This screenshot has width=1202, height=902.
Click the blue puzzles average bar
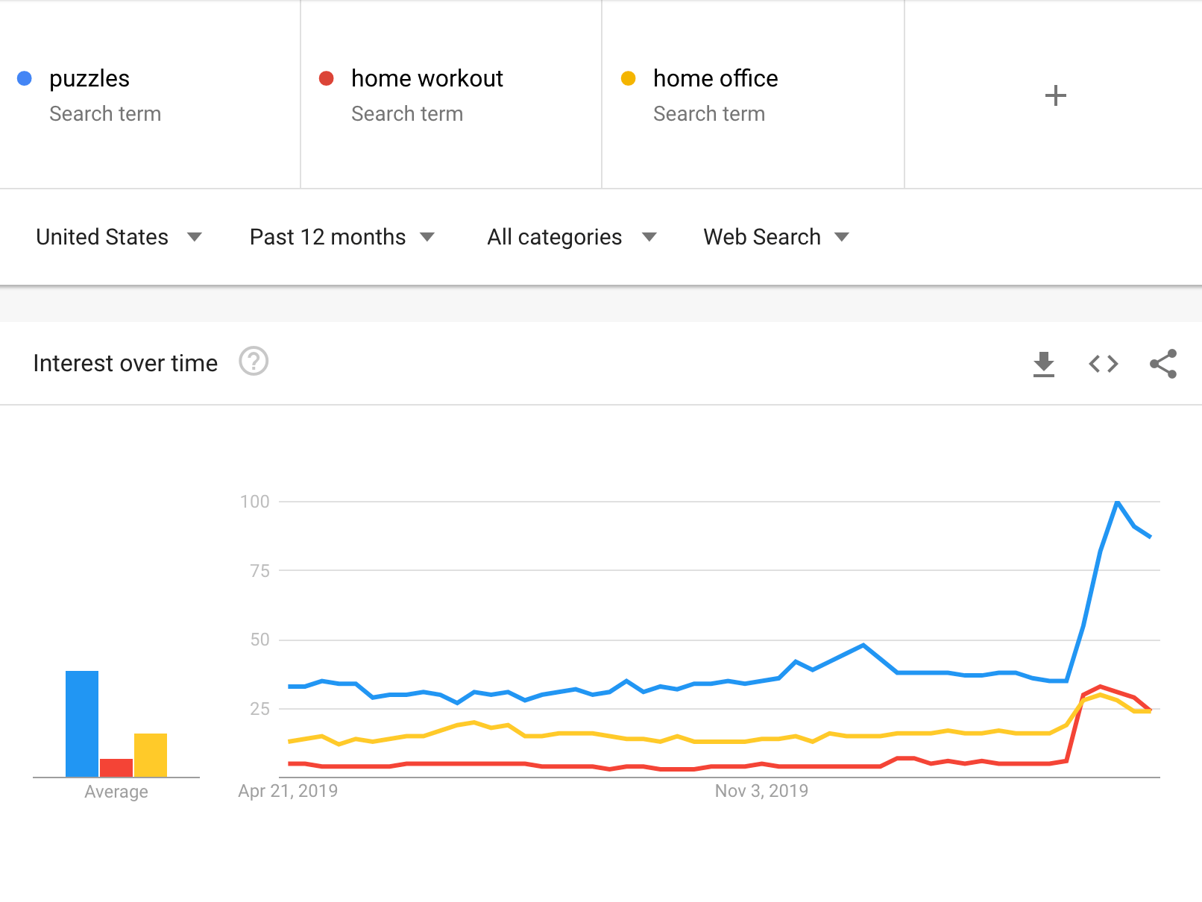[x=82, y=723]
